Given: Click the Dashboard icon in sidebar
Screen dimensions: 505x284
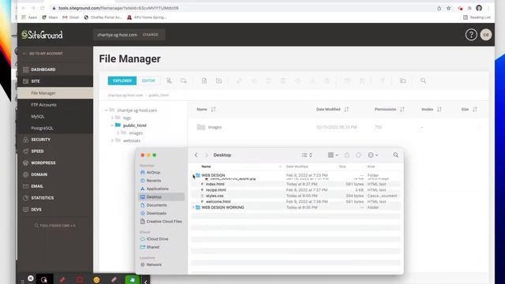Looking at the screenshot, I should [x=26, y=69].
